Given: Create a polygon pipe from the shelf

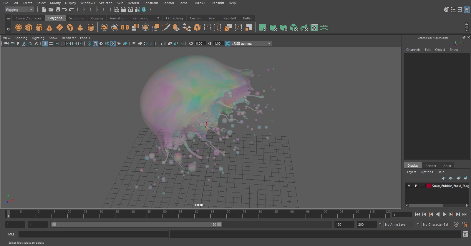Looking at the screenshot, I should [91, 28].
